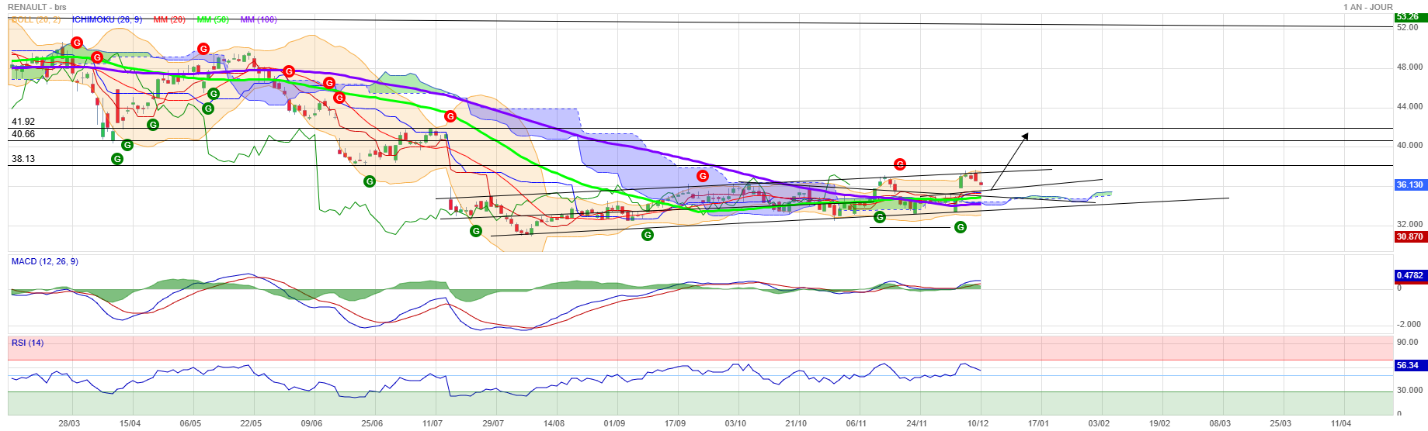1428x431 pixels.
Task: Click the last green G marker near 10/12
Action: 961,227
